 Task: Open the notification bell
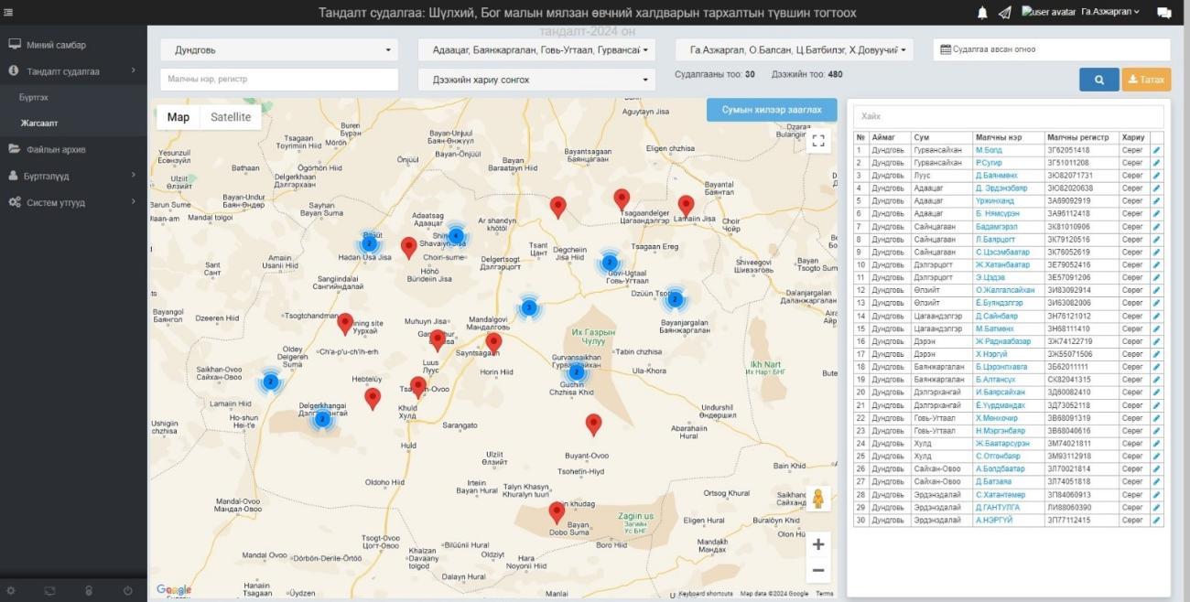982,13
